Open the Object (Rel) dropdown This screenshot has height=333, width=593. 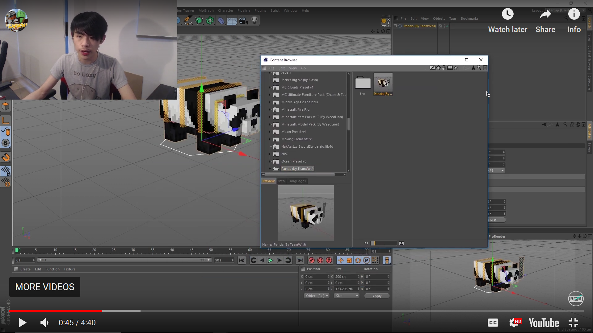(317, 296)
